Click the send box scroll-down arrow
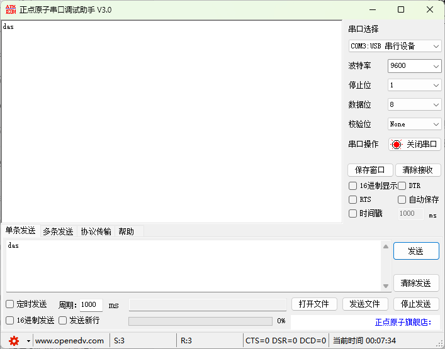The image size is (445, 349). pyautogui.click(x=385, y=285)
